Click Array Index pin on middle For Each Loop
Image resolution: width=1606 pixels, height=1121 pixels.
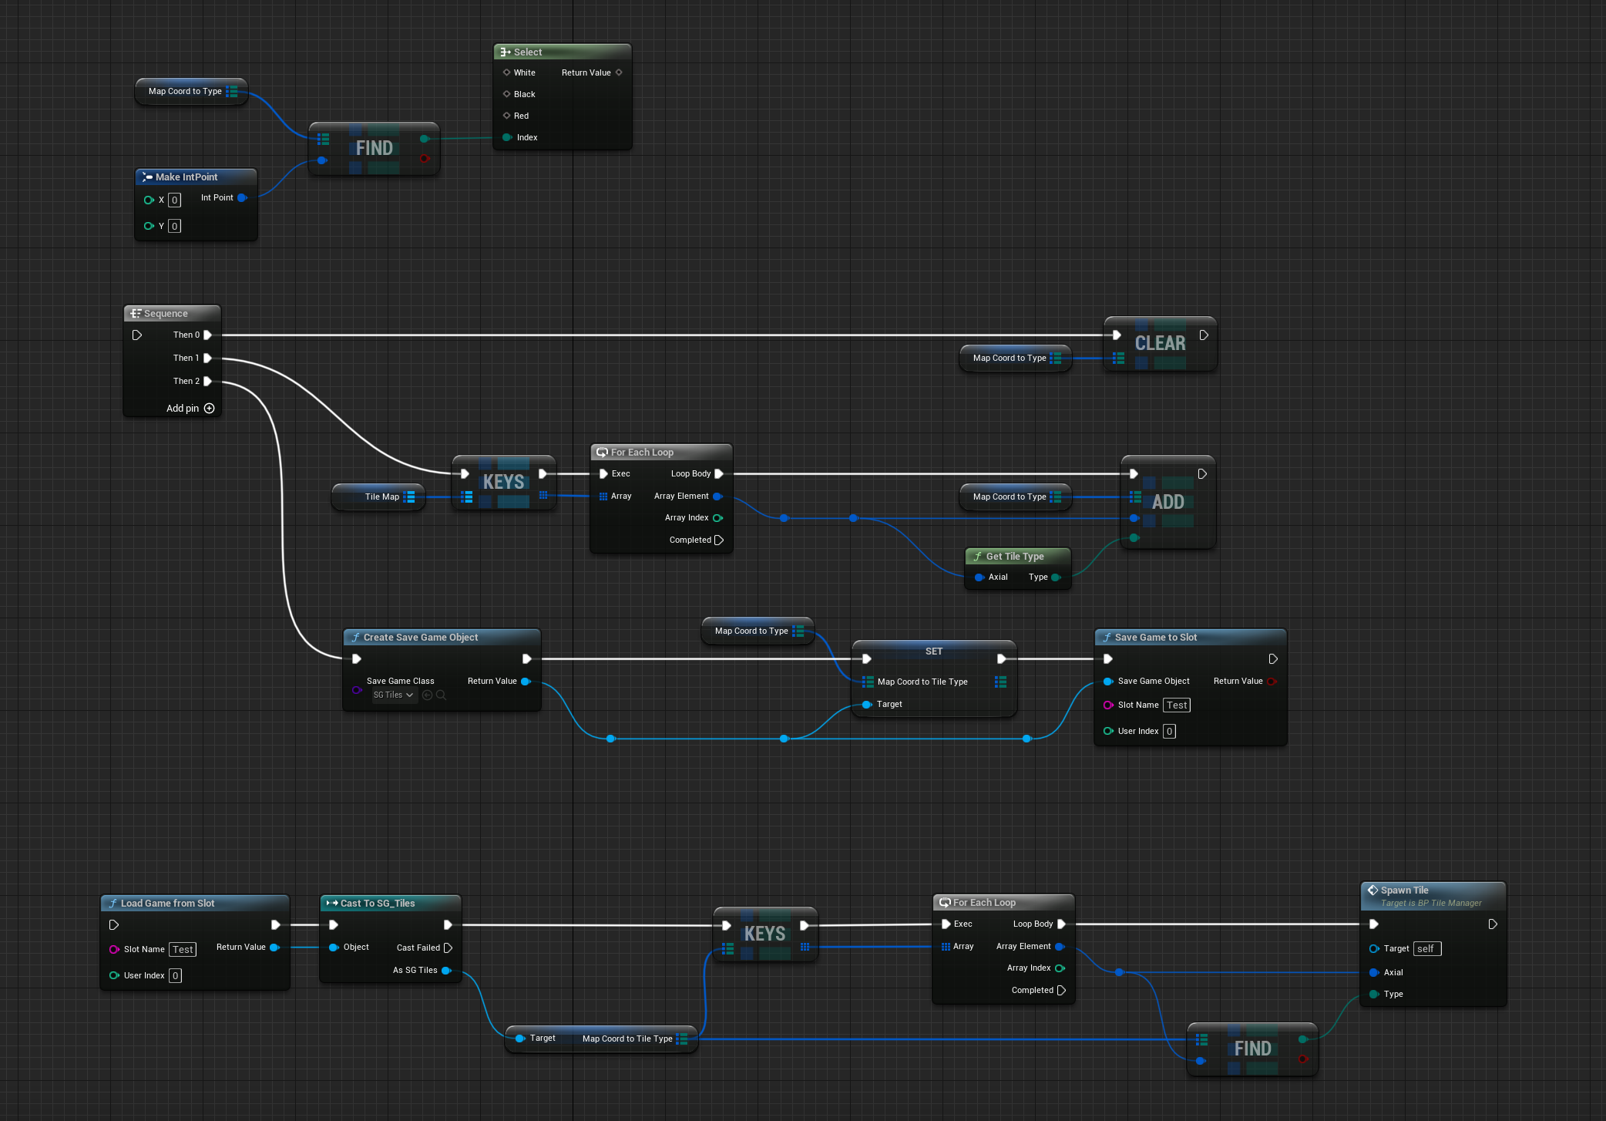[717, 518]
